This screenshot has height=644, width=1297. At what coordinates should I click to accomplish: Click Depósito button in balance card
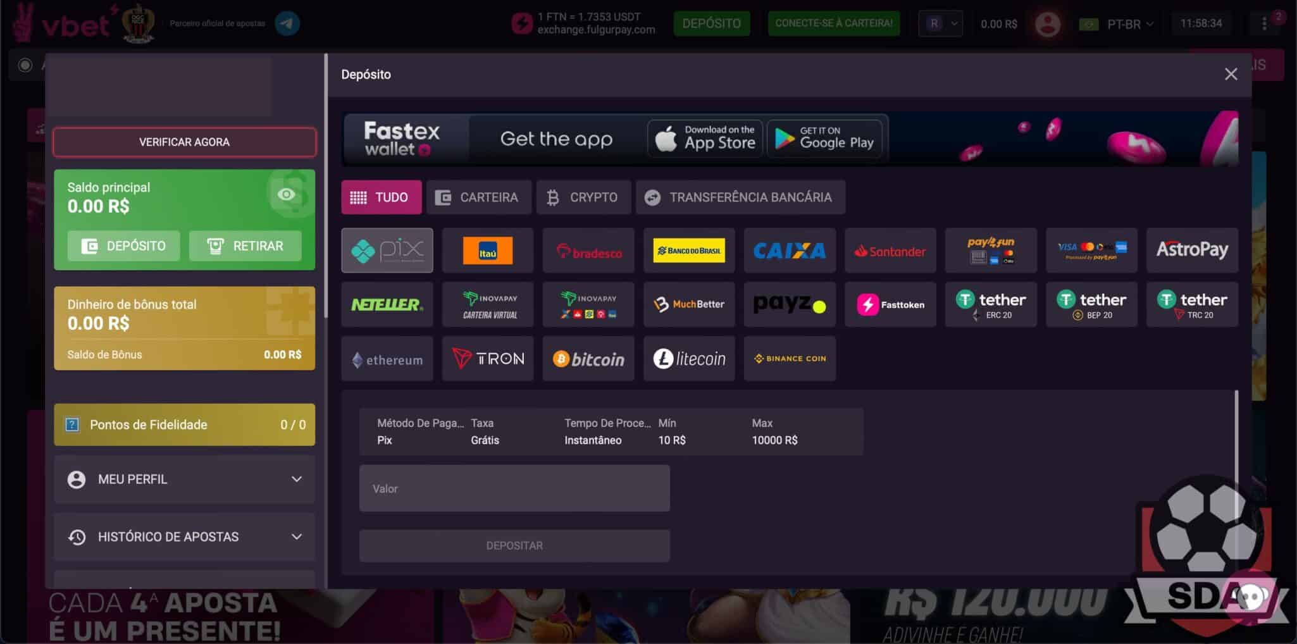(x=123, y=246)
